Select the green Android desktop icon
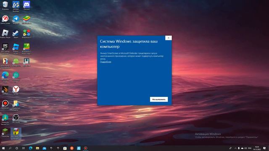269x151 pixels. pos(16,62)
